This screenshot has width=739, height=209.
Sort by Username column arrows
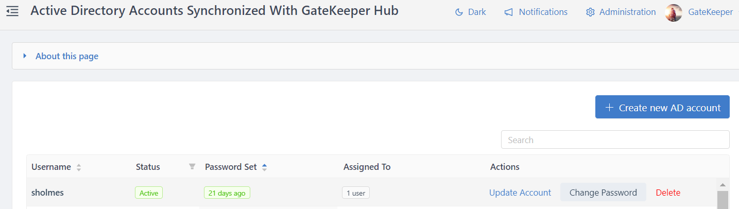tap(79, 167)
